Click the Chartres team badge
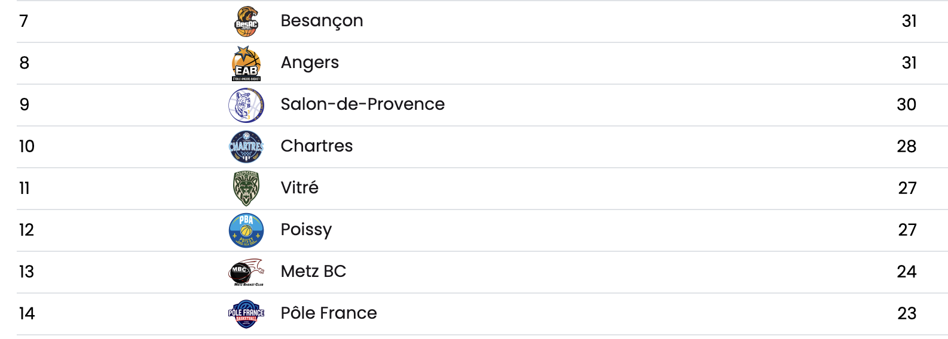 246,147
